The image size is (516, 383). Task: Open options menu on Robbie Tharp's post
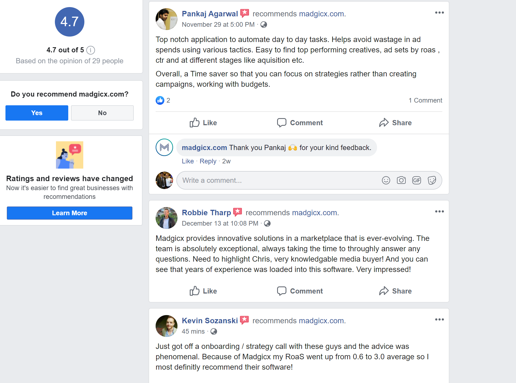click(x=439, y=212)
